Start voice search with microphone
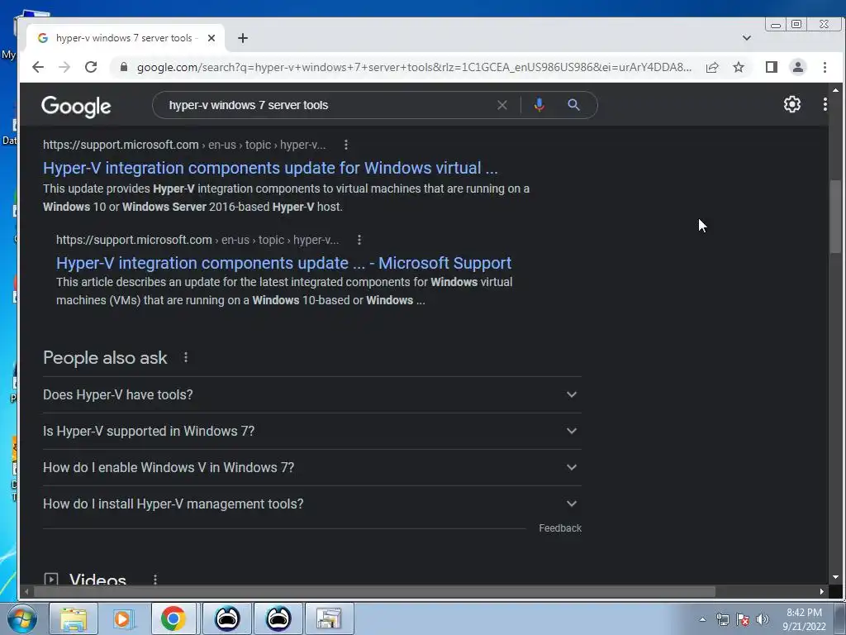Screen dimensions: 846x635 point(539,105)
